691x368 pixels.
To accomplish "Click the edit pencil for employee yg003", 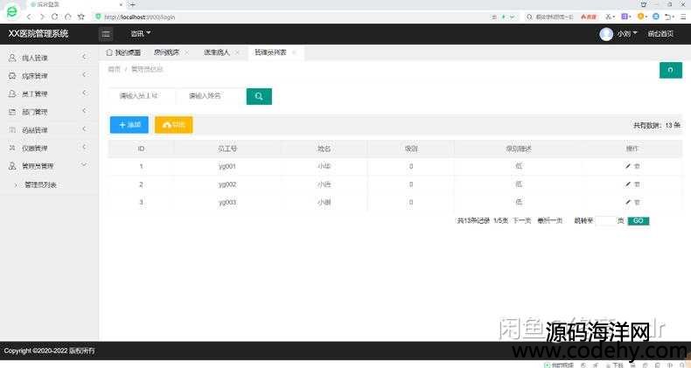I will tap(627, 202).
